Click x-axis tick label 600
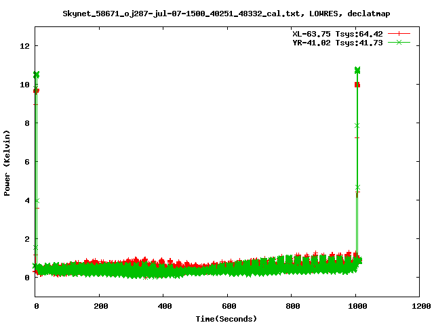Image resolution: width=434 pixels, height=325 pixels. (x=229, y=306)
